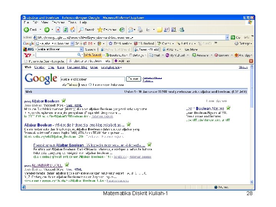Screen dimensions: 276x207
Task: Click the popup blocked icon in Google toolbar
Action: (136, 43)
